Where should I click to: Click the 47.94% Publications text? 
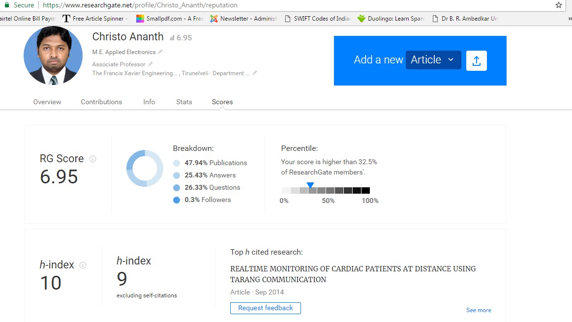point(215,163)
